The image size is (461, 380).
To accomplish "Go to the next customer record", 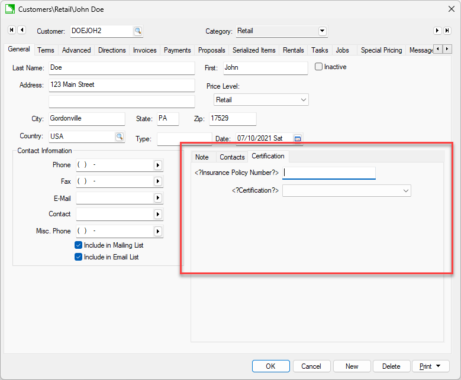I will click(437, 30).
